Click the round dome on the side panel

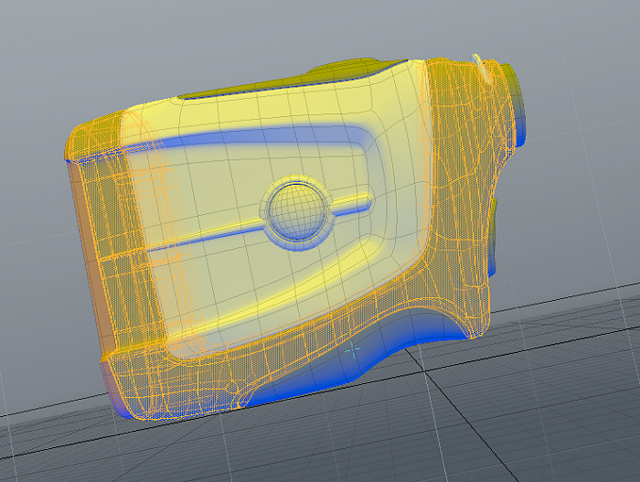pos(294,210)
